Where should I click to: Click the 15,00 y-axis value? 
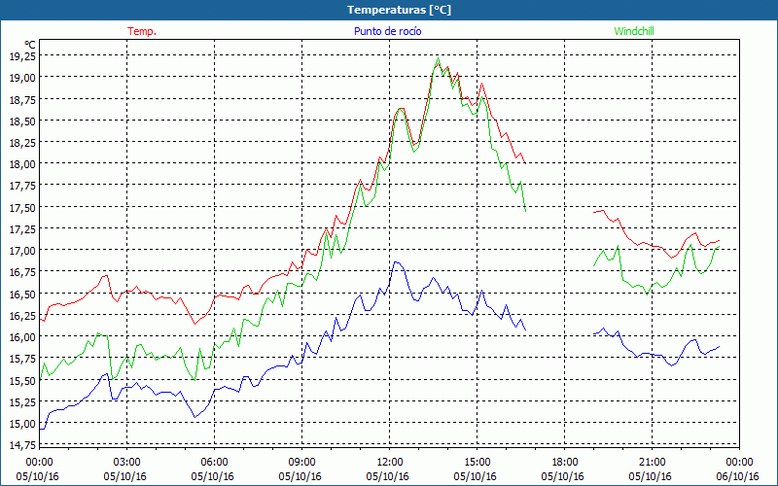22,424
